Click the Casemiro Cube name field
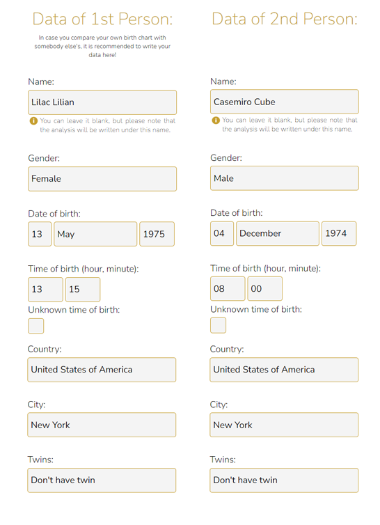The height and width of the screenshot is (525, 380). pos(285,102)
